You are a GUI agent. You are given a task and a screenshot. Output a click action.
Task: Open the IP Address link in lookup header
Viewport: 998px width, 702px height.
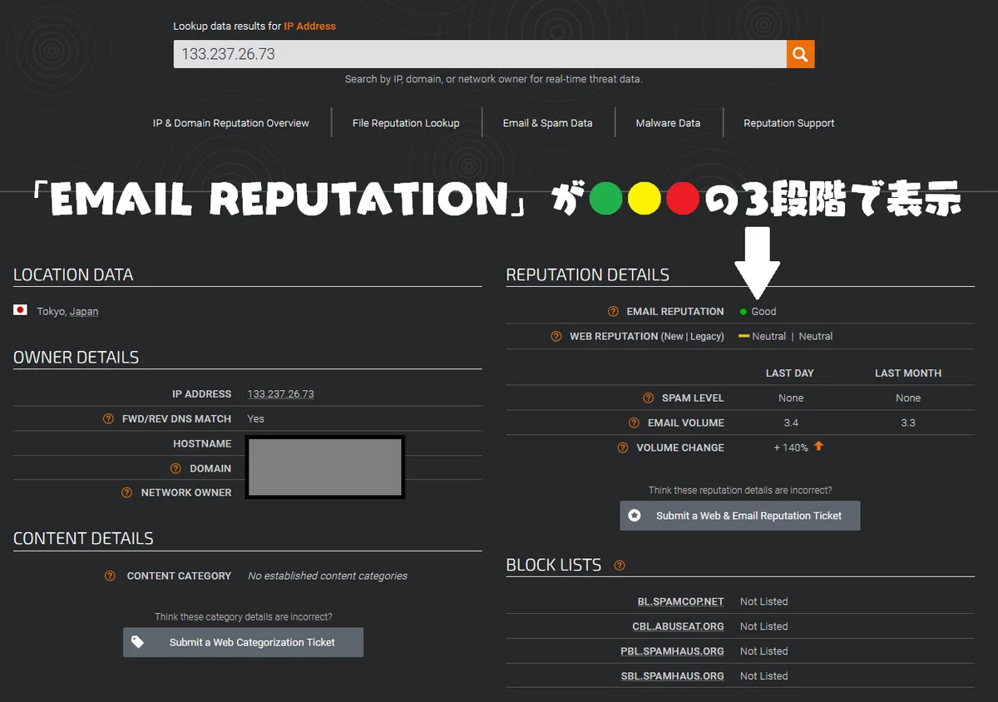pos(309,27)
